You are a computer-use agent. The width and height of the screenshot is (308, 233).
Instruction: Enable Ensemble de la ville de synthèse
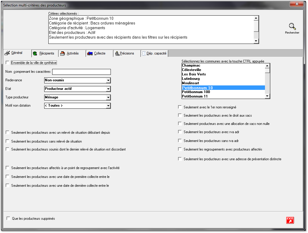tap(7, 63)
